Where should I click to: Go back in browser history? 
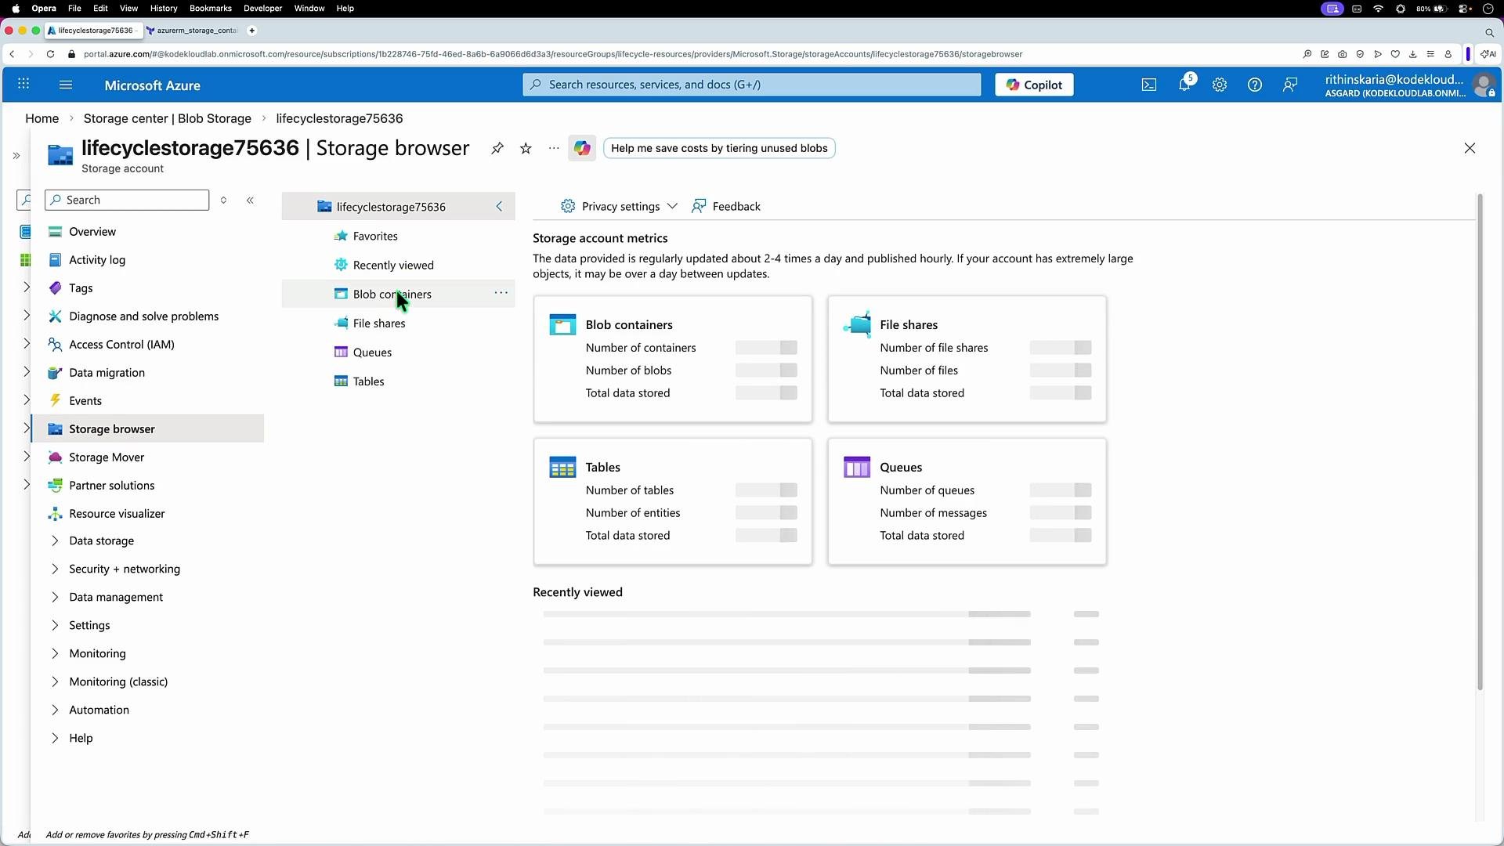tap(12, 54)
